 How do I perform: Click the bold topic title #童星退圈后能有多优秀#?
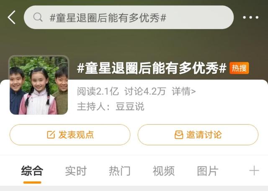152,68
